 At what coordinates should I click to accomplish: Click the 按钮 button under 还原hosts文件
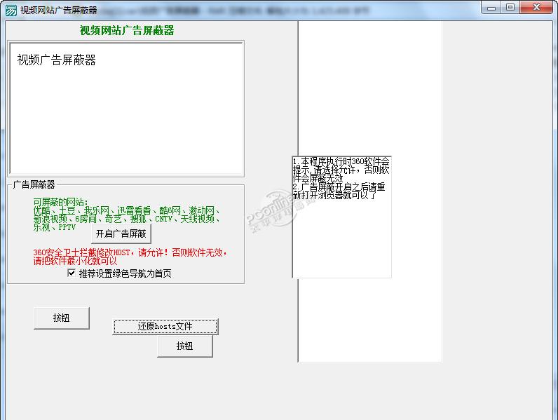[x=185, y=346]
